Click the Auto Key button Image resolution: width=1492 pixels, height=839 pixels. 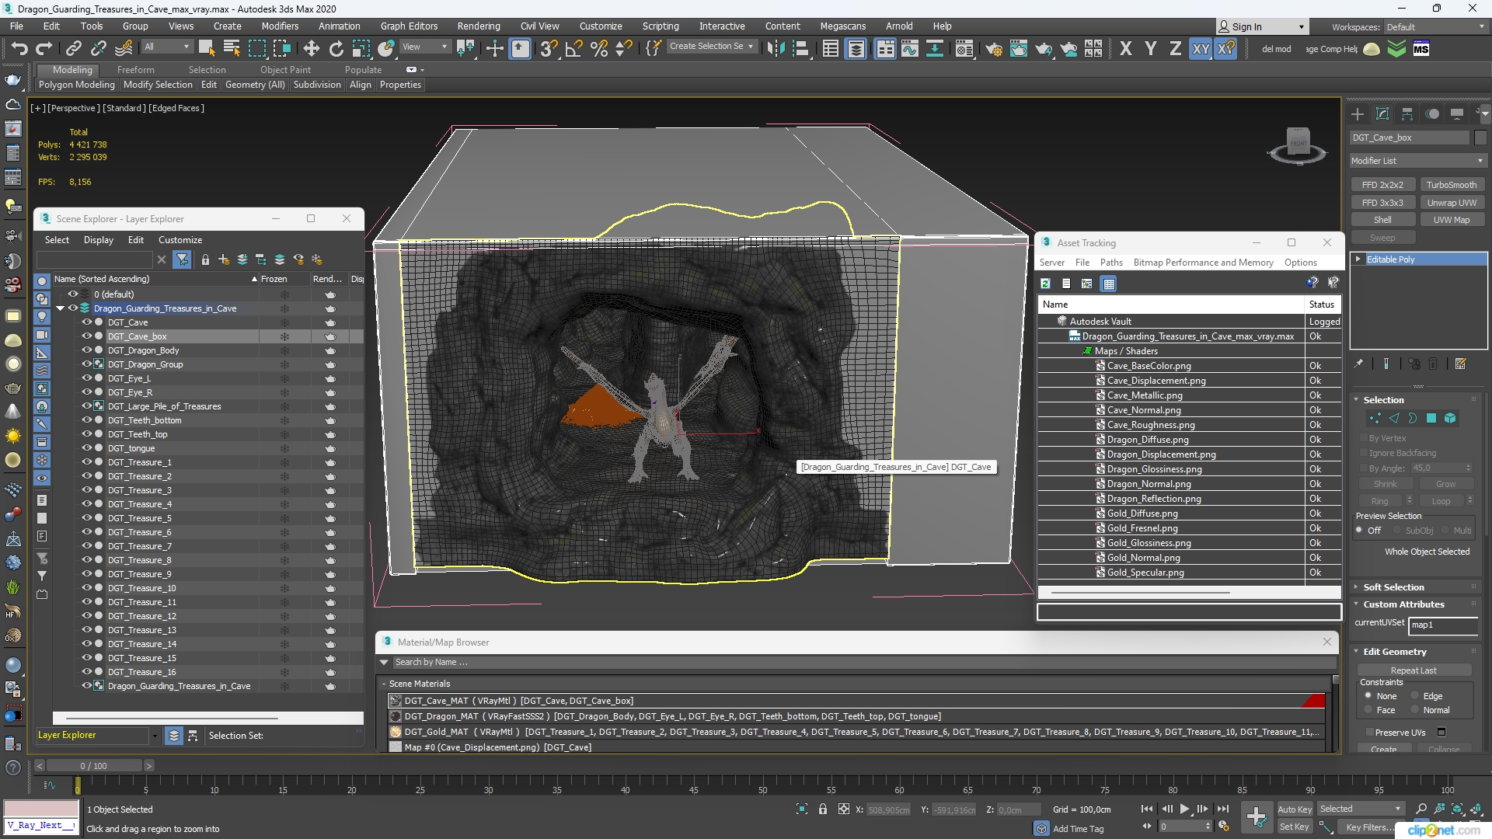click(1294, 809)
